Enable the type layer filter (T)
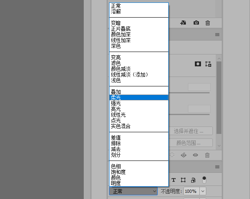Image resolution: width=250 pixels, height=199 pixels. [173, 180]
